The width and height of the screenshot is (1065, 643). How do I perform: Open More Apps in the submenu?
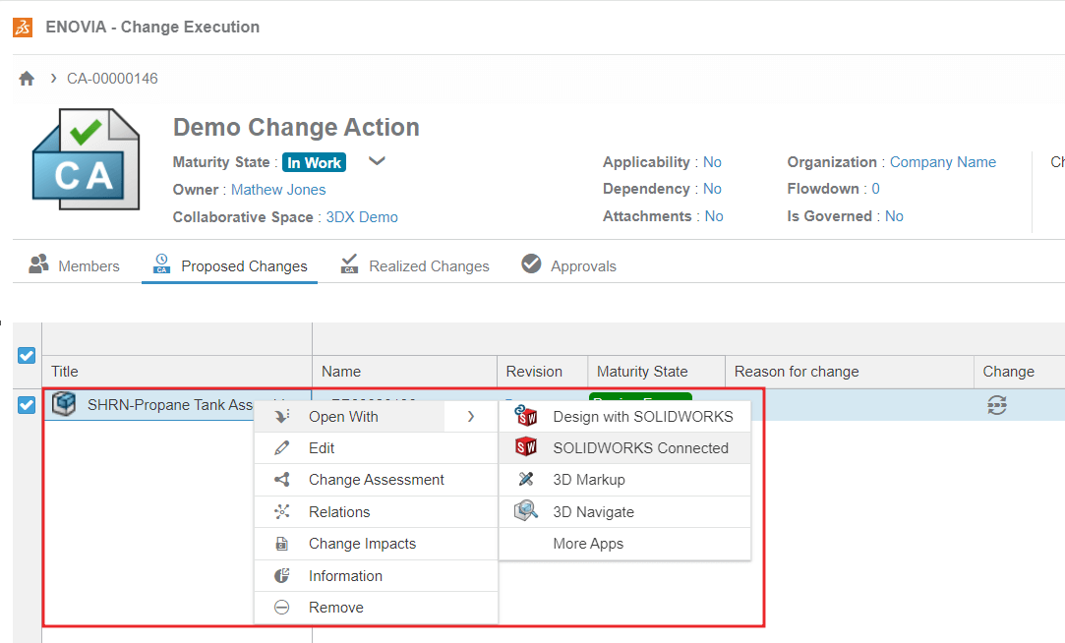624,543
